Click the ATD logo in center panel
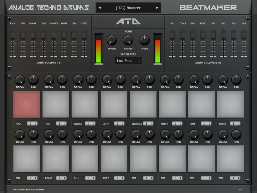 (128, 22)
